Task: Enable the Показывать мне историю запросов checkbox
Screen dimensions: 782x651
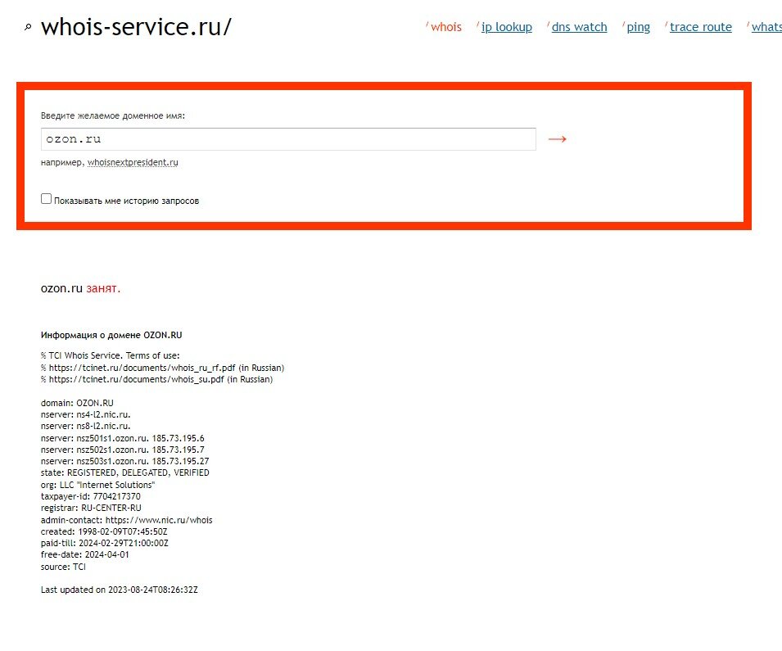Action: coord(47,198)
